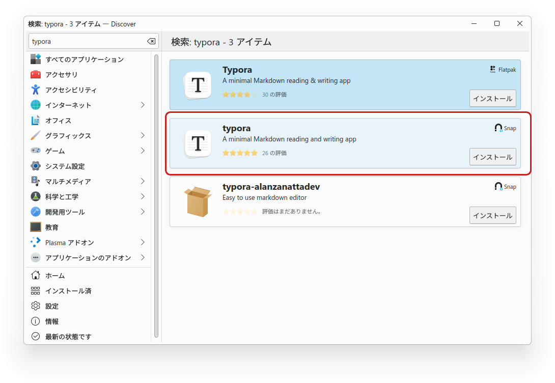Maximize the Discover window
Viewport: 555px width, 383px height.
497,23
